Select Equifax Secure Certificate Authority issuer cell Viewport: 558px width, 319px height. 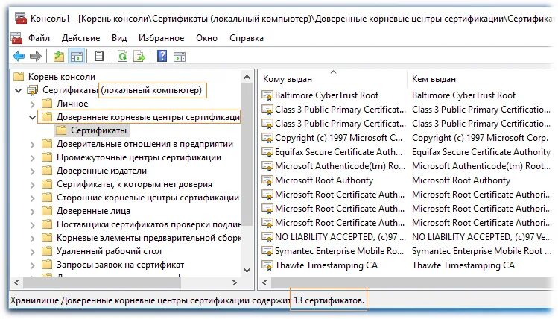click(x=481, y=152)
